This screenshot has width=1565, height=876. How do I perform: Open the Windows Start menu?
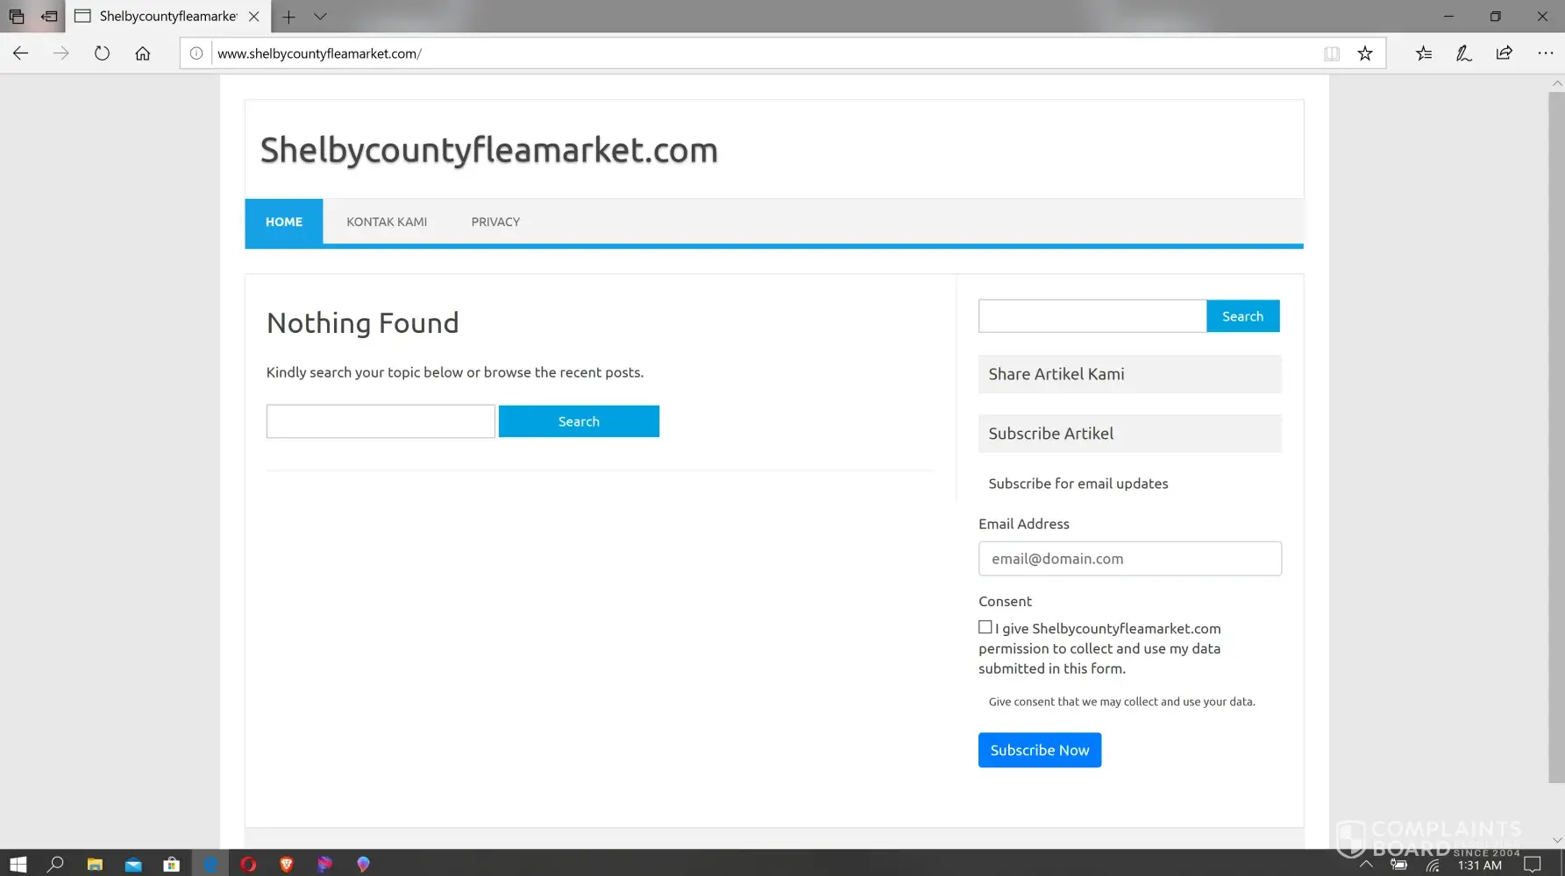[18, 865]
